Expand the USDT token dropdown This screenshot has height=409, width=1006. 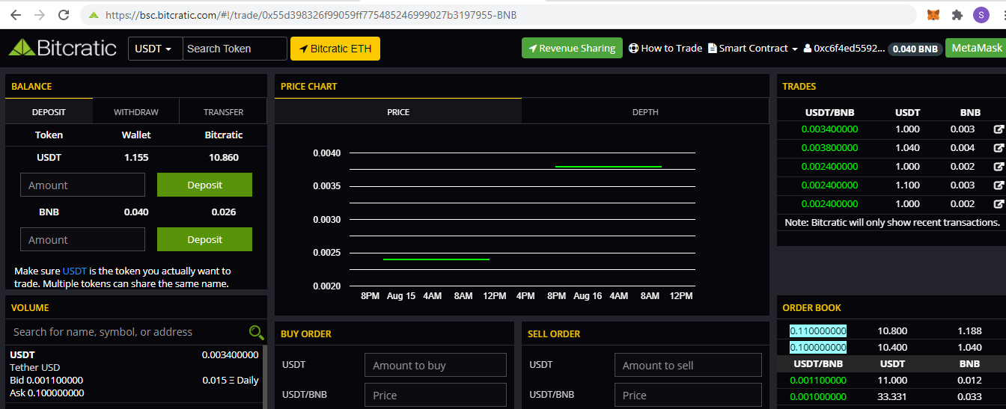(x=155, y=49)
